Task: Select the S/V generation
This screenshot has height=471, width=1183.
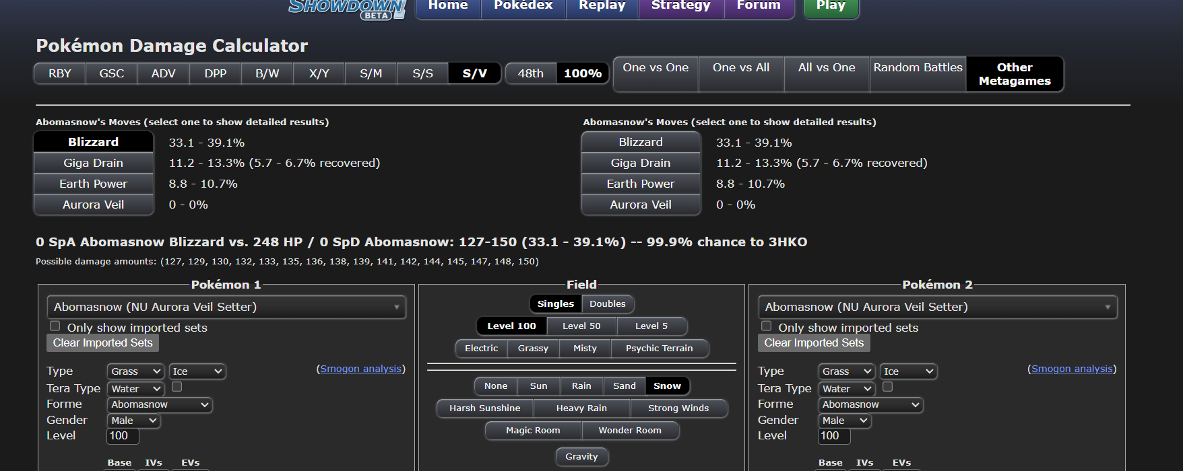Action: click(x=475, y=73)
